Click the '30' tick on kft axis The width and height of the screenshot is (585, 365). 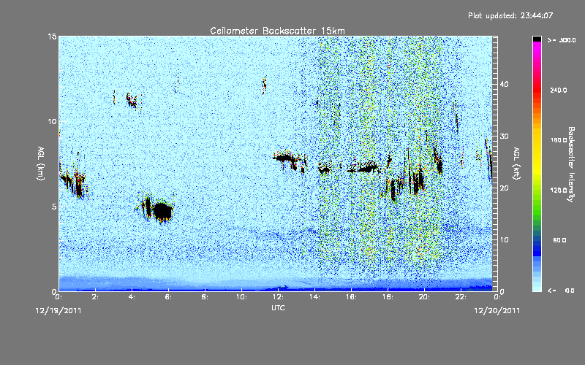[x=504, y=136]
